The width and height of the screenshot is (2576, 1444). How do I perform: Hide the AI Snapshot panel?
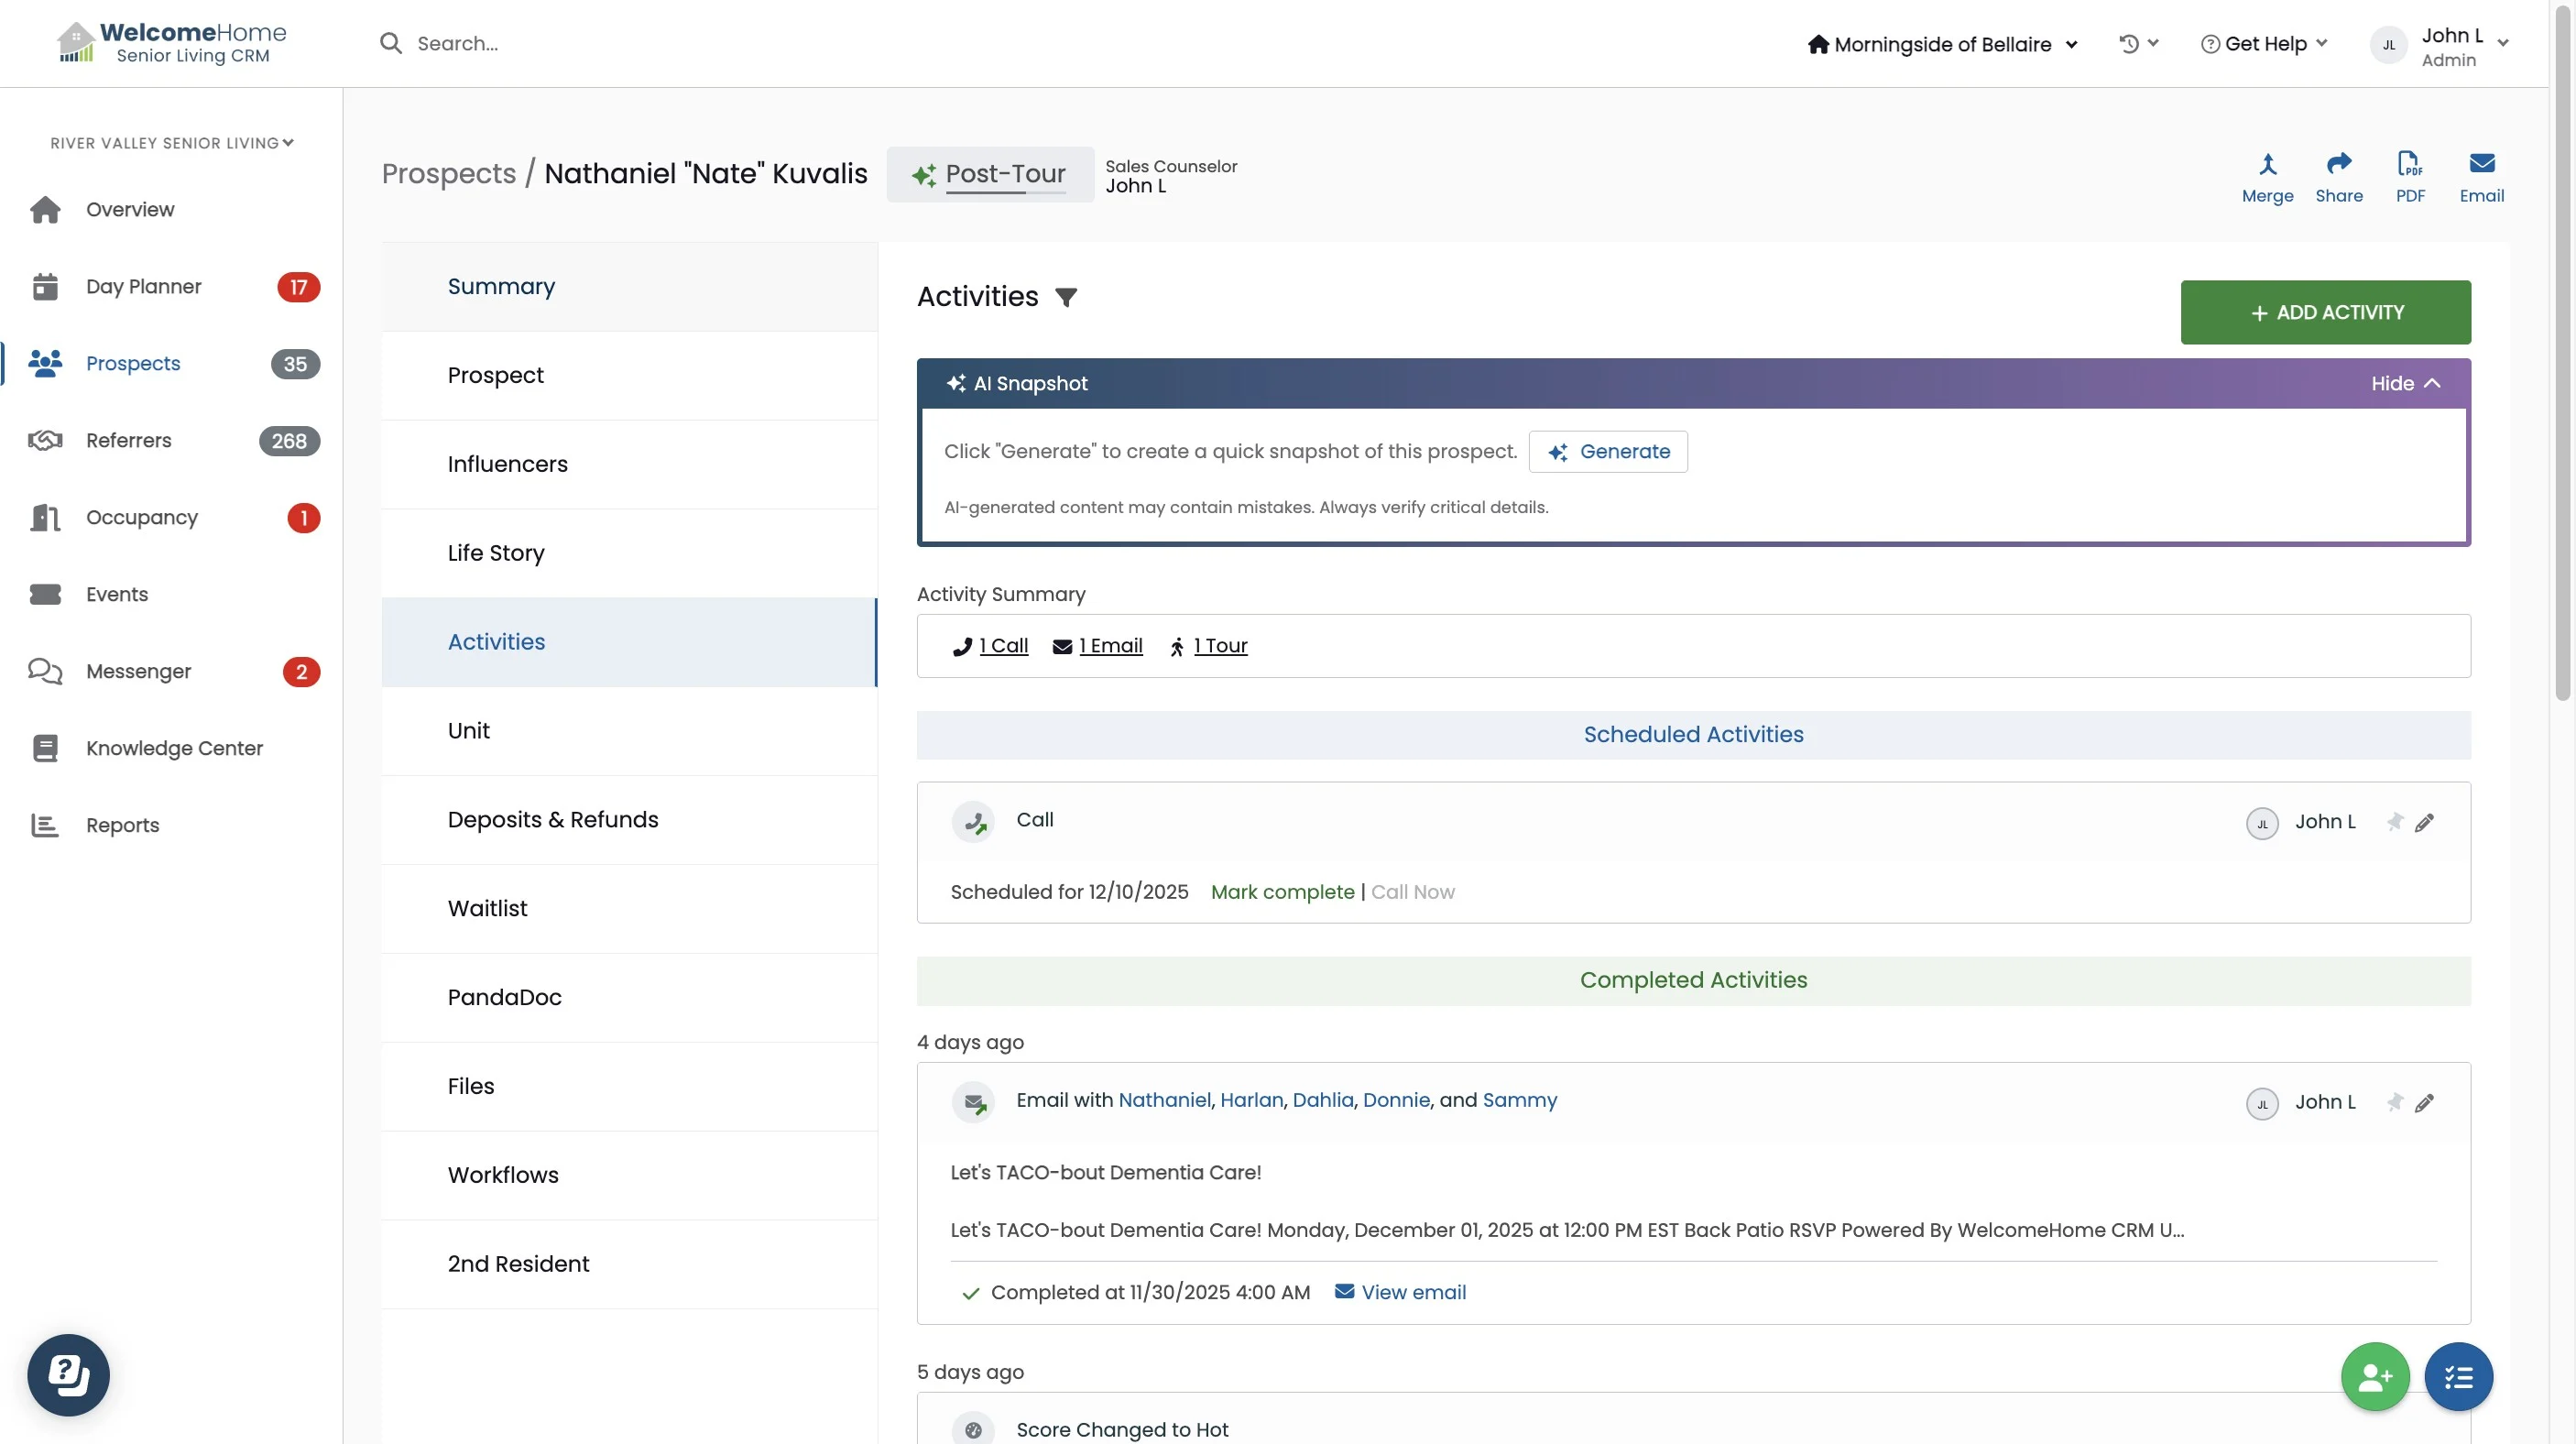point(2405,383)
